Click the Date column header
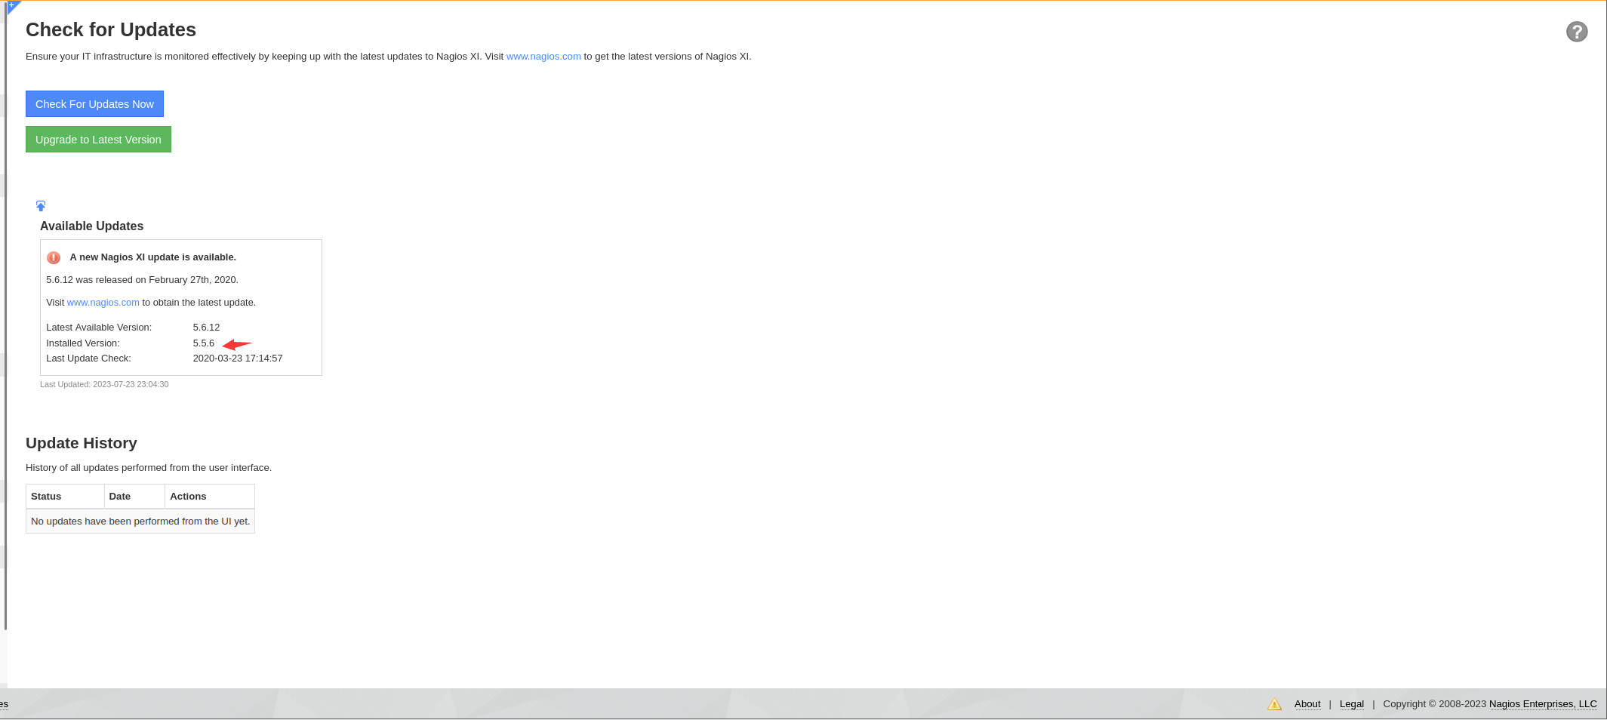 (119, 497)
